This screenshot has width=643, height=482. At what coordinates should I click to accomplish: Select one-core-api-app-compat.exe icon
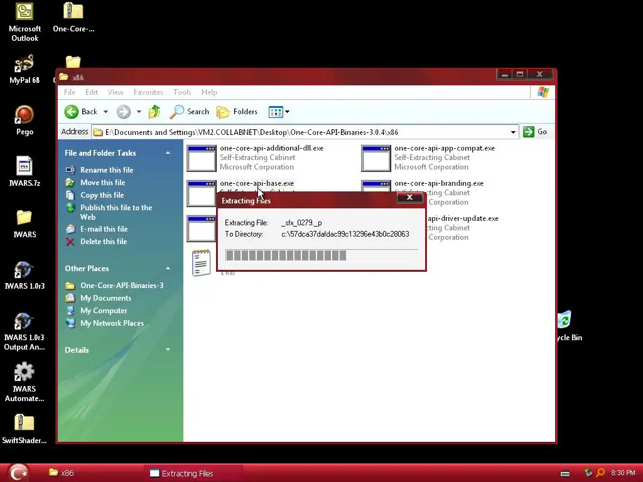(376, 158)
